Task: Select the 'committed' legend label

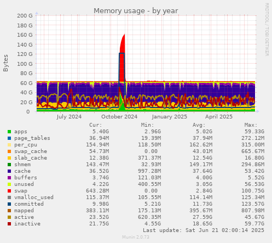Action: click(x=29, y=204)
